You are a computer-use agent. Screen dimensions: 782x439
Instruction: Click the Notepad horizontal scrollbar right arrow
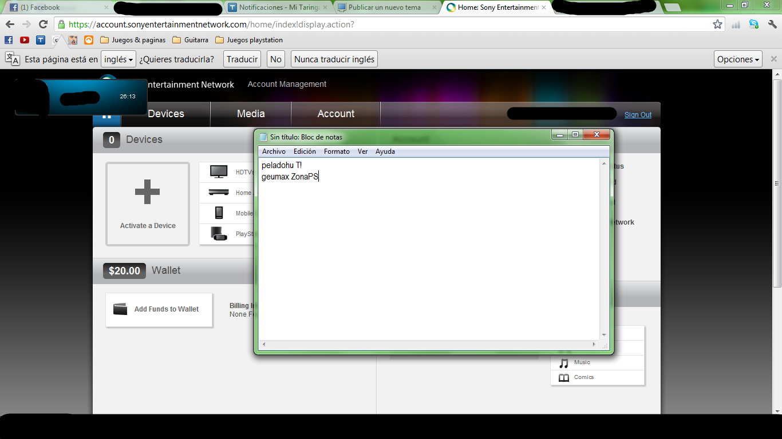coord(595,345)
